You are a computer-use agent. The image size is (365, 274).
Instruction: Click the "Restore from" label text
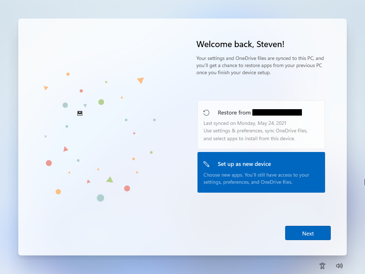[x=234, y=113]
